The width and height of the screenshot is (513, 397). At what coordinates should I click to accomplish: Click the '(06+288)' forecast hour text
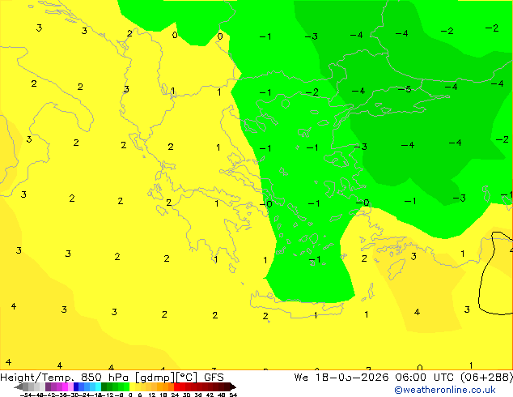pos(486,378)
